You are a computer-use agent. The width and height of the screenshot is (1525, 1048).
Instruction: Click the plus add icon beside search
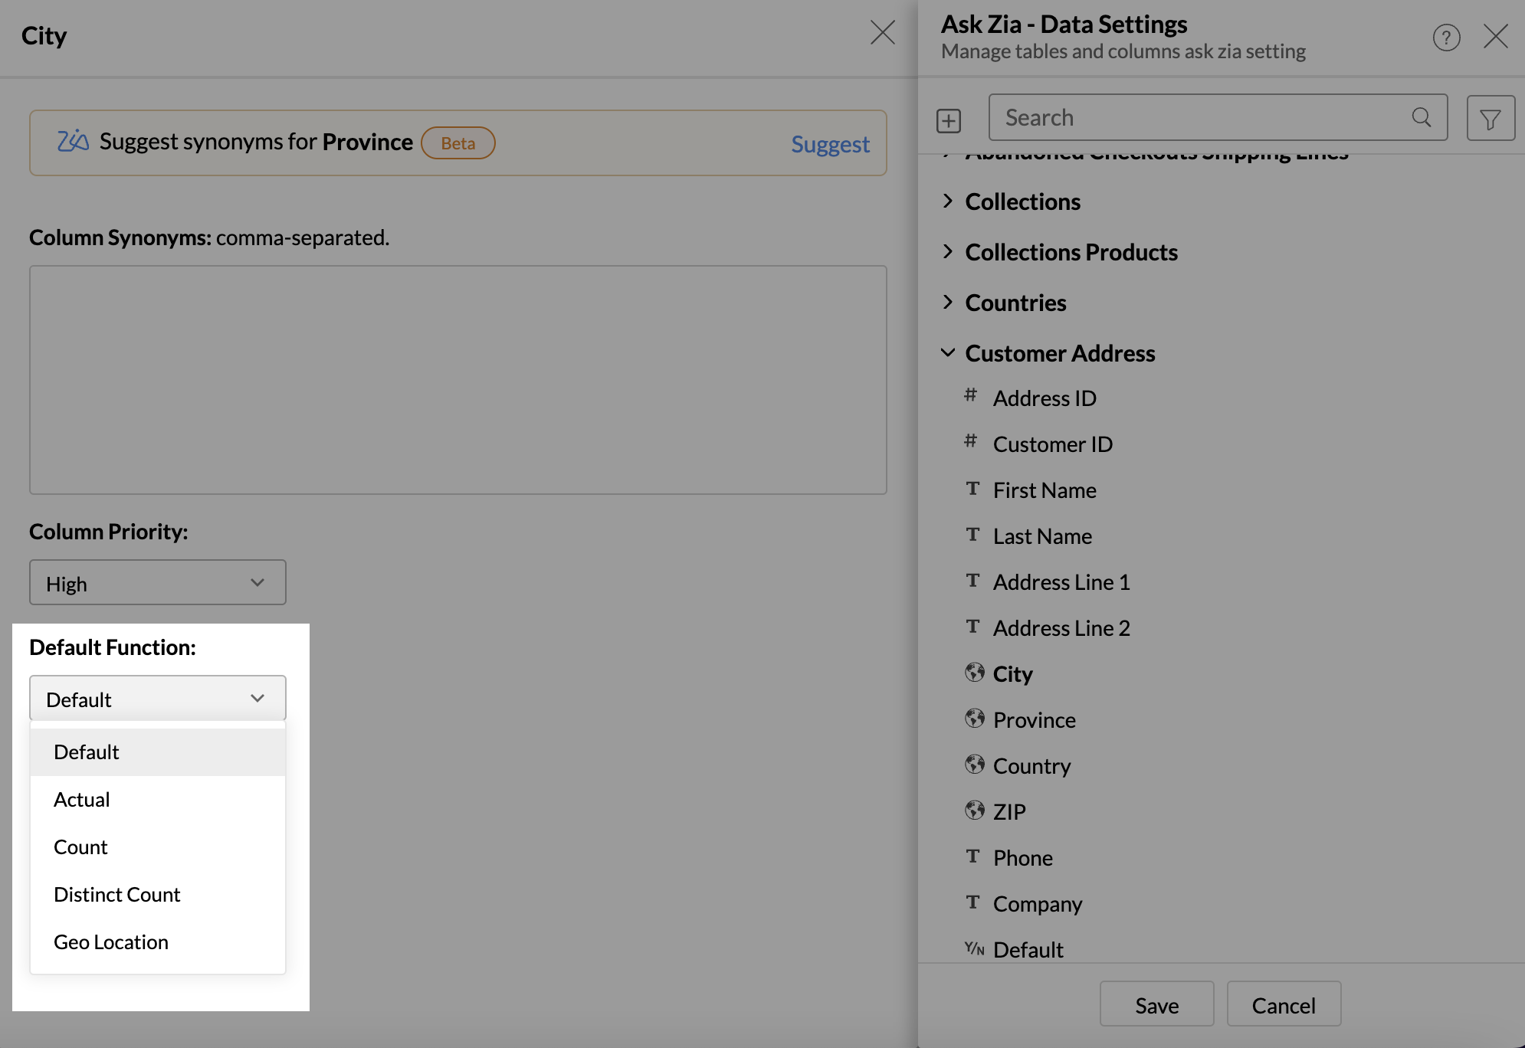949,120
